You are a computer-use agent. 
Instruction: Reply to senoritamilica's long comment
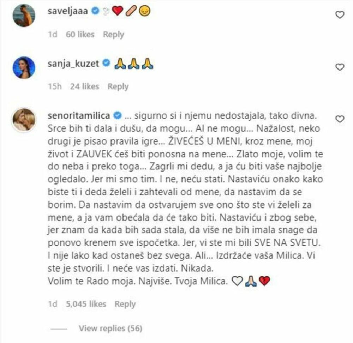click(125, 304)
